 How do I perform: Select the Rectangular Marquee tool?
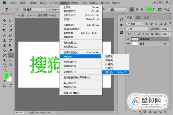tap(11, 20)
